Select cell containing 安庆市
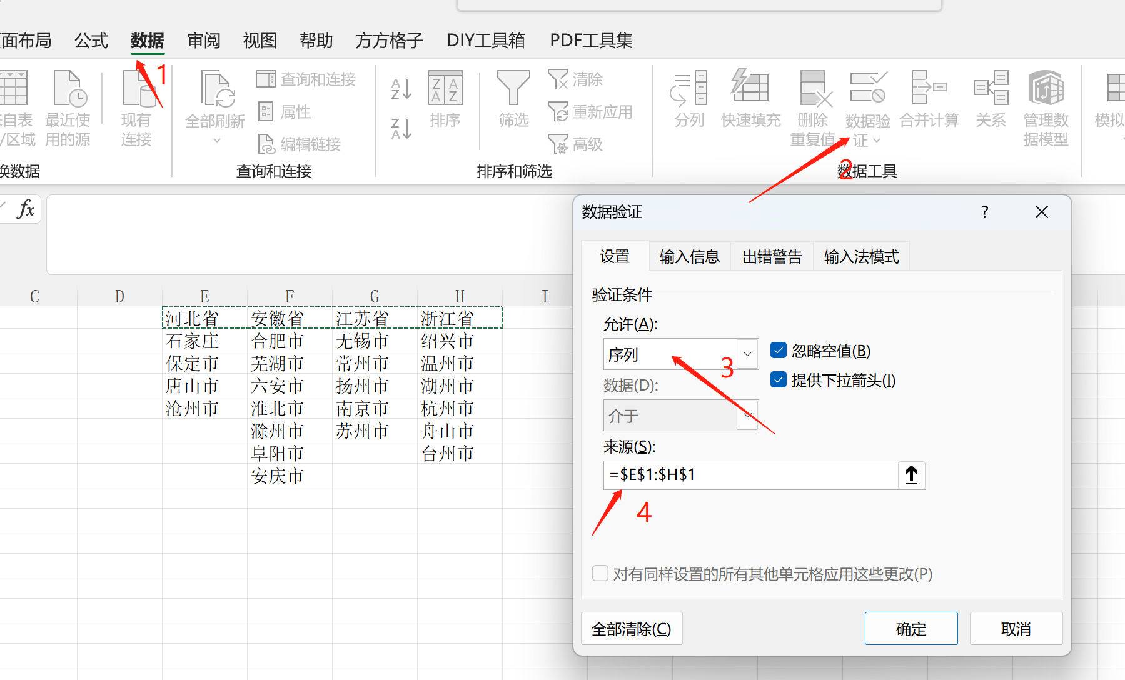 pos(290,475)
